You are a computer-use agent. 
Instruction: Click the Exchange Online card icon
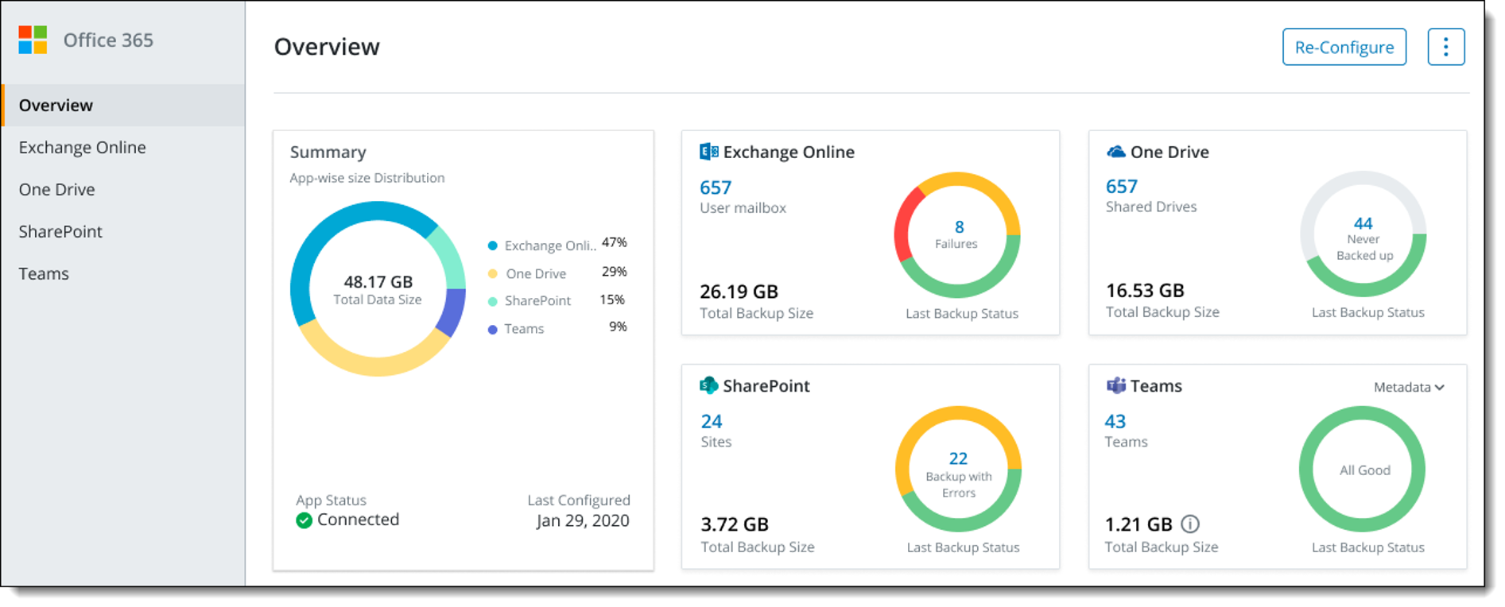(x=708, y=152)
